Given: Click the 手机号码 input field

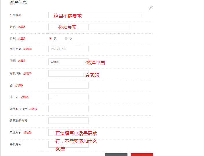Looking at the screenshot, I should 68,144.
